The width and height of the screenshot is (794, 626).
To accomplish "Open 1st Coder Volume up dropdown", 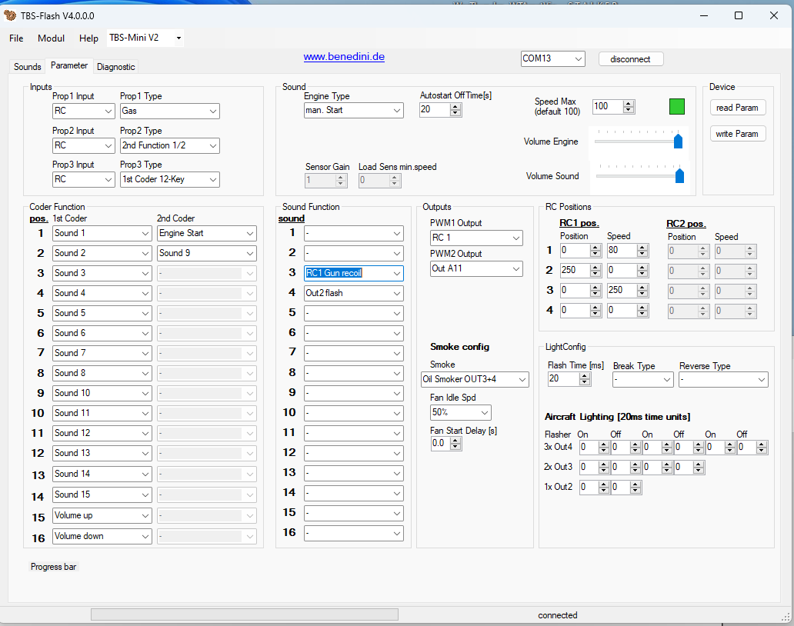I will (x=102, y=516).
